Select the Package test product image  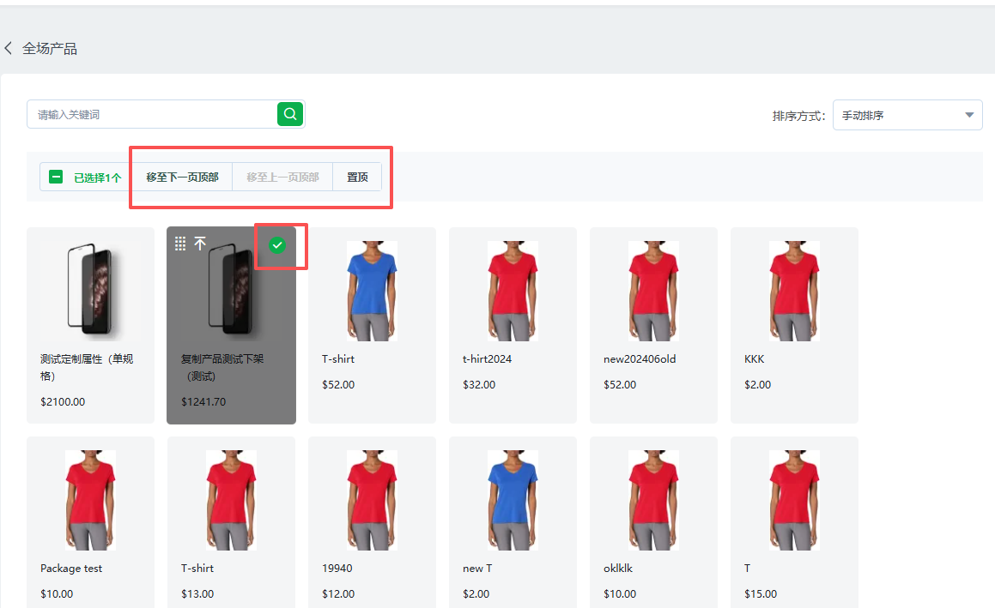[x=90, y=500]
